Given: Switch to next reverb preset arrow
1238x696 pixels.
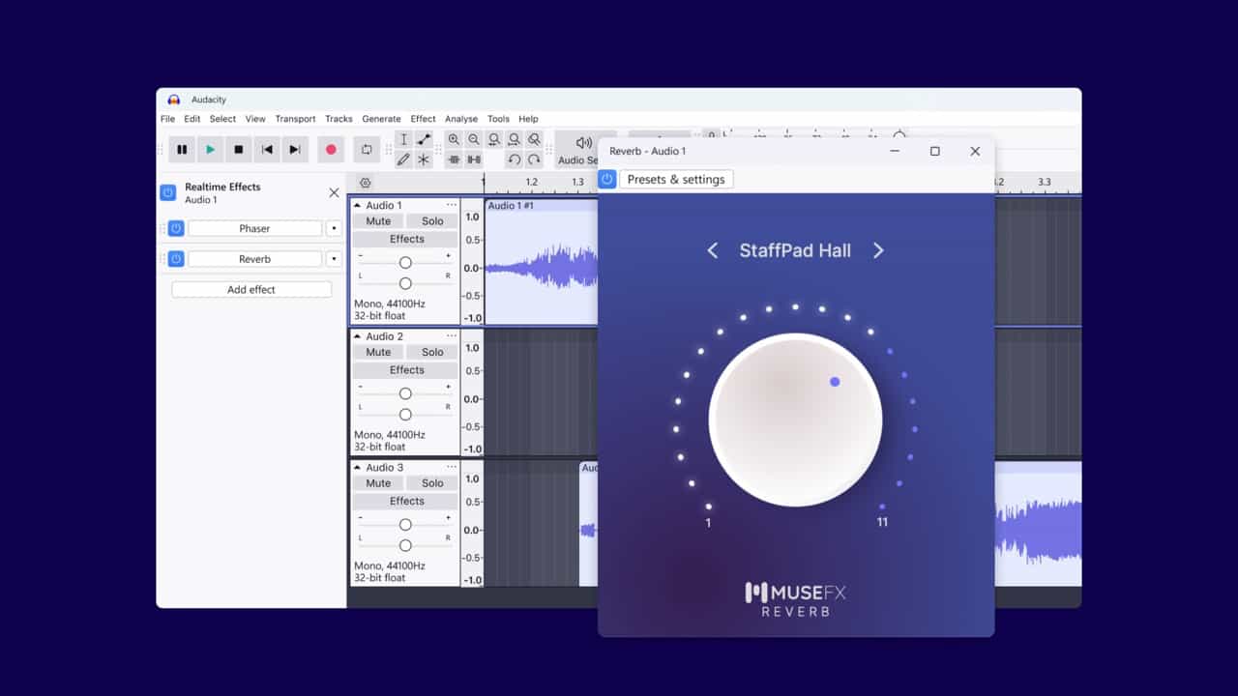Looking at the screenshot, I should point(878,251).
